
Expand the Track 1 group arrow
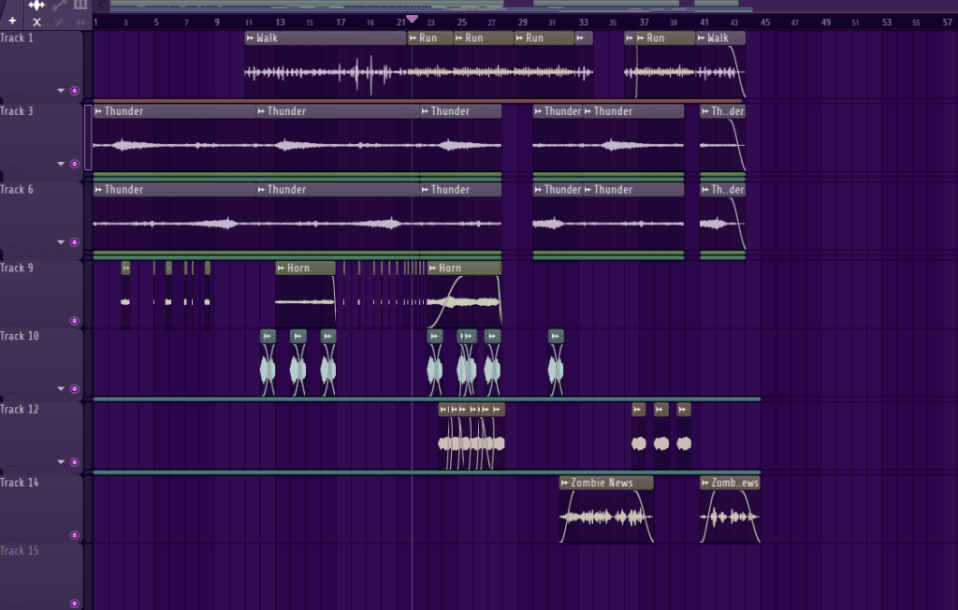[x=62, y=91]
